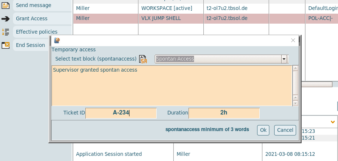Choose Effective policies from the sidebar
Viewport: 338px width, 161px height.
click(x=36, y=32)
